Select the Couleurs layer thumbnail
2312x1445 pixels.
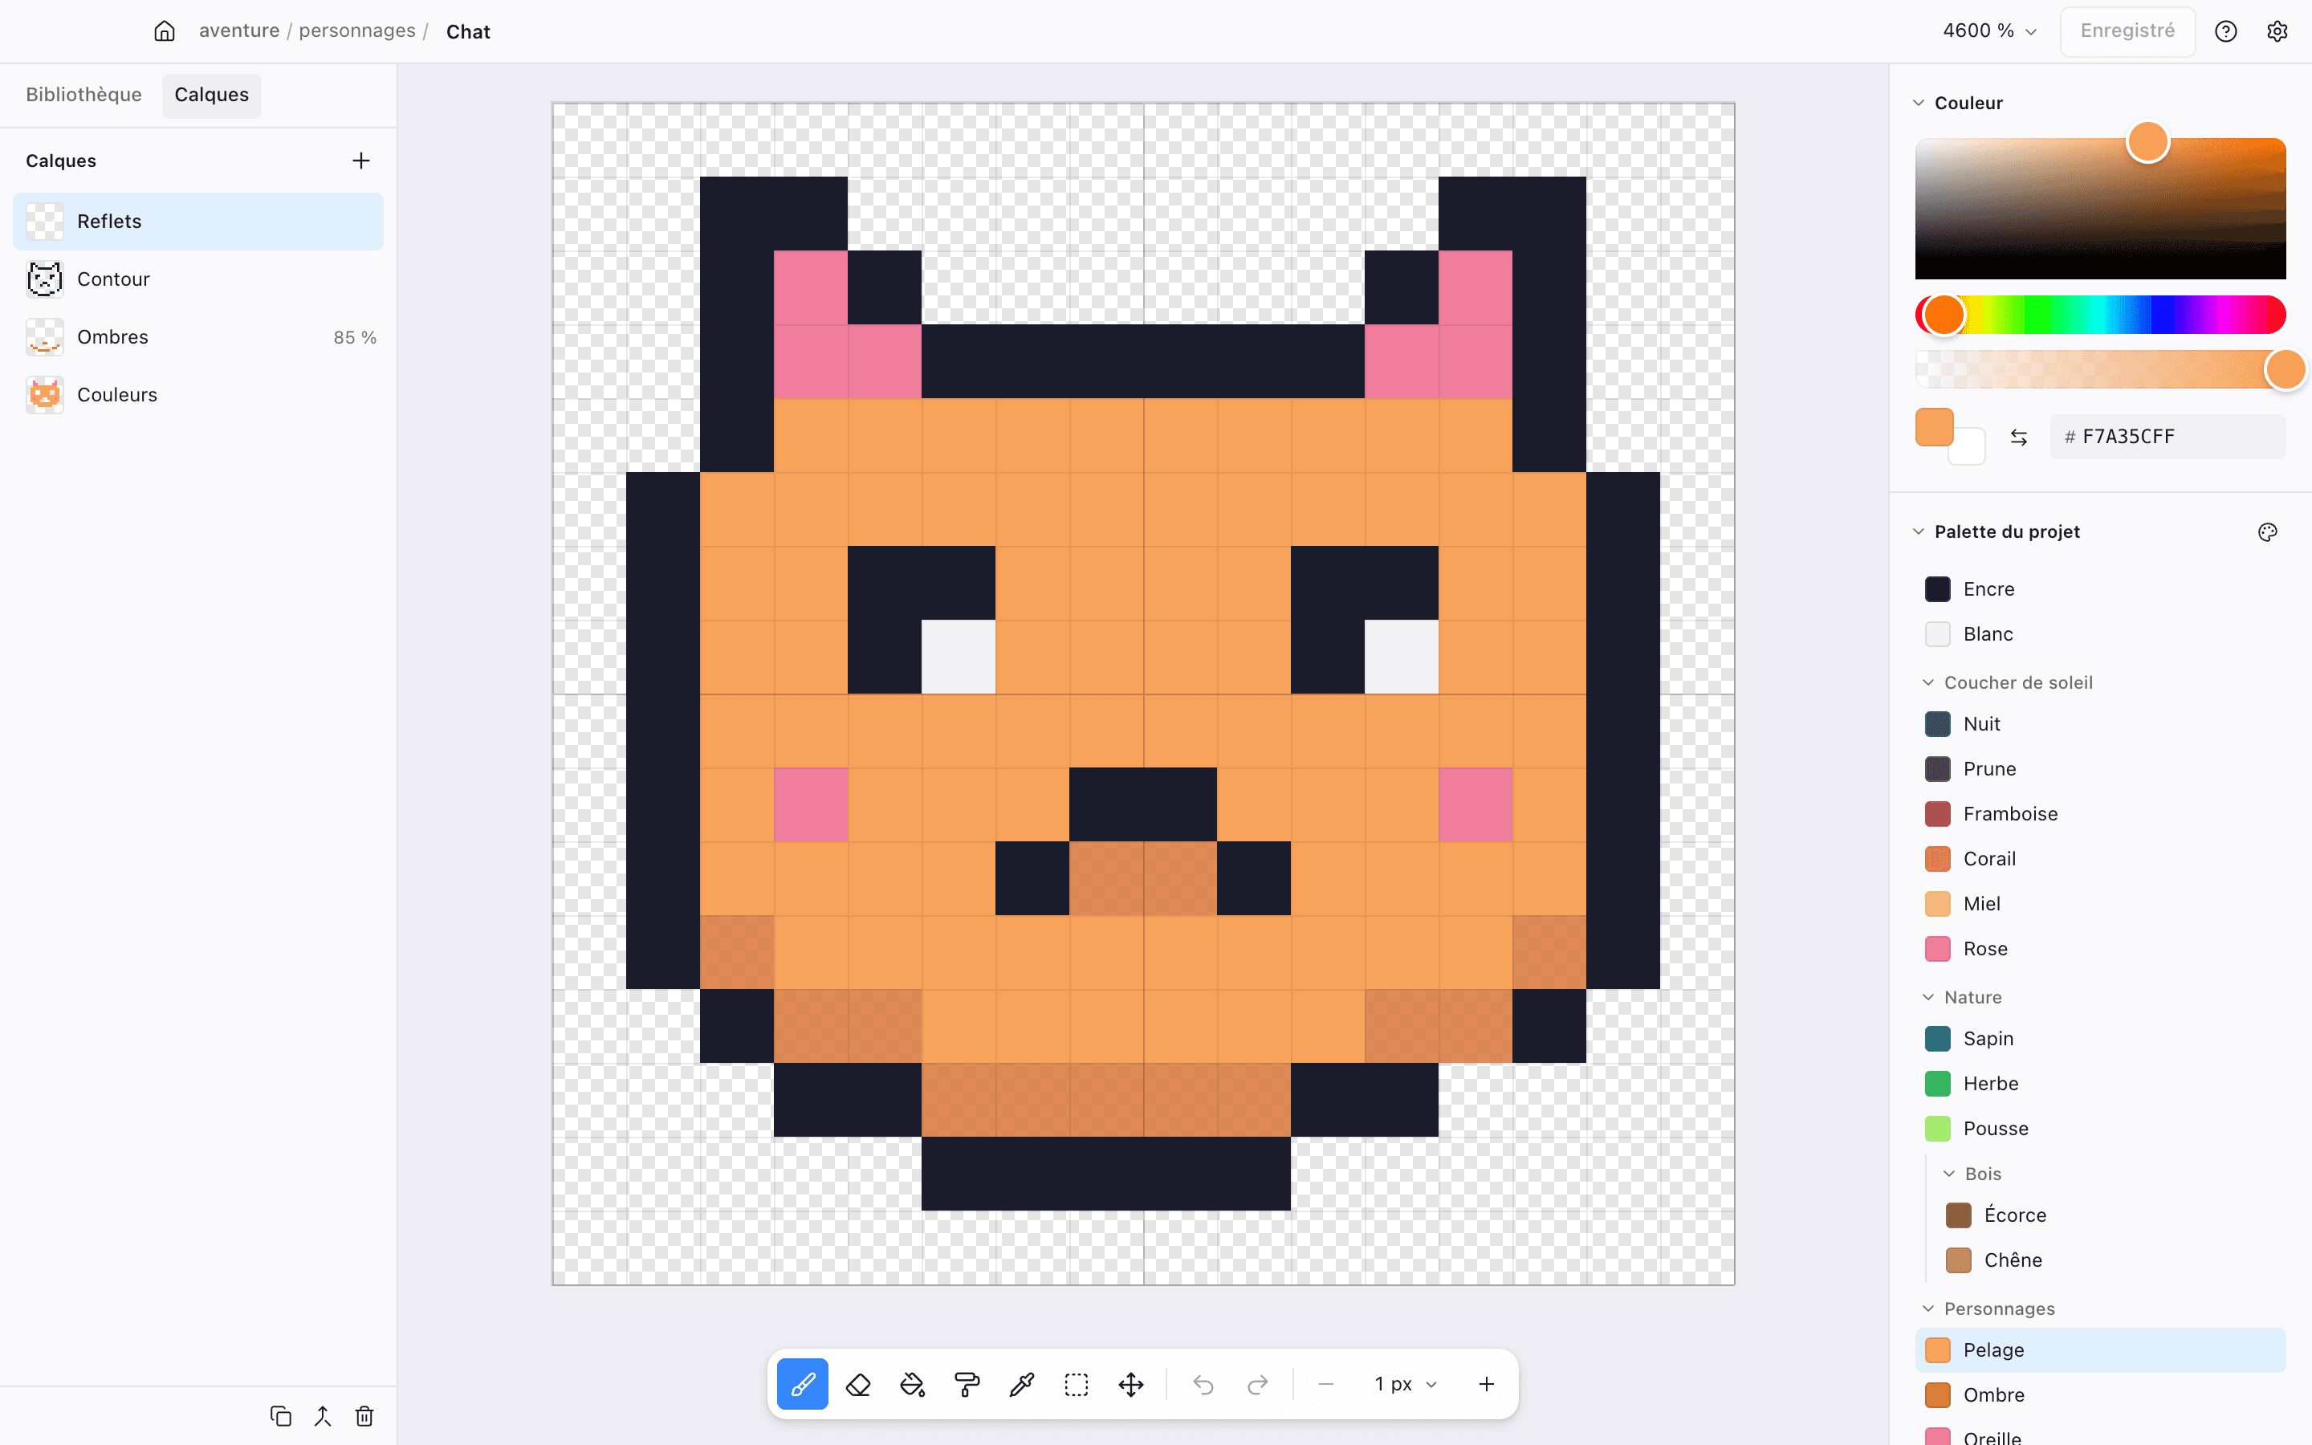point(45,395)
